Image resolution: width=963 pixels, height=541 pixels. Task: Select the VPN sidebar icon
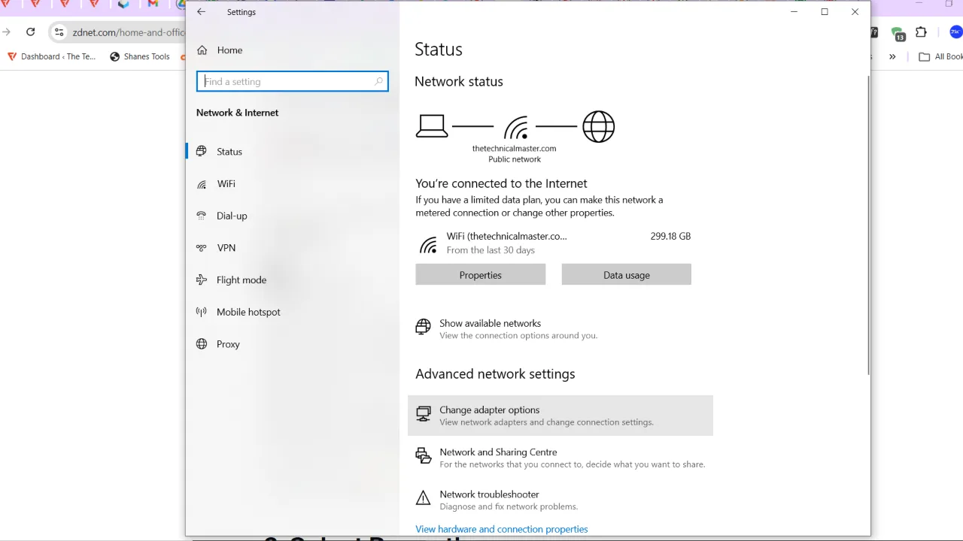pyautogui.click(x=201, y=247)
